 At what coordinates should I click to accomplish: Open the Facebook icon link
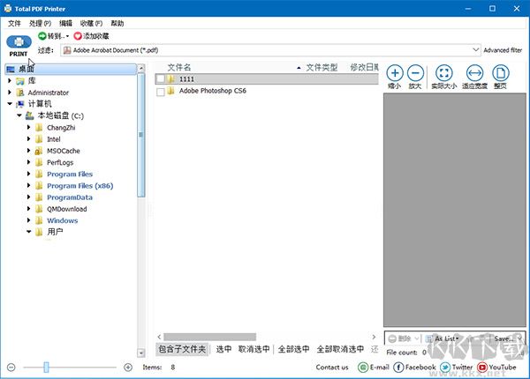[398, 368]
